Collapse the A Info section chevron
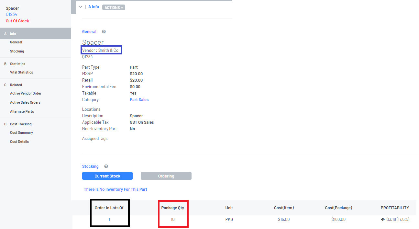Screen dimensions: 419x229 (x=81, y=7)
